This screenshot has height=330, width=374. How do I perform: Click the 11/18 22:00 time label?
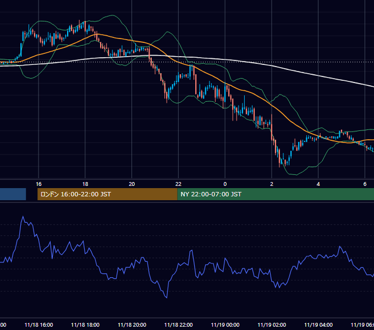pos(178,324)
